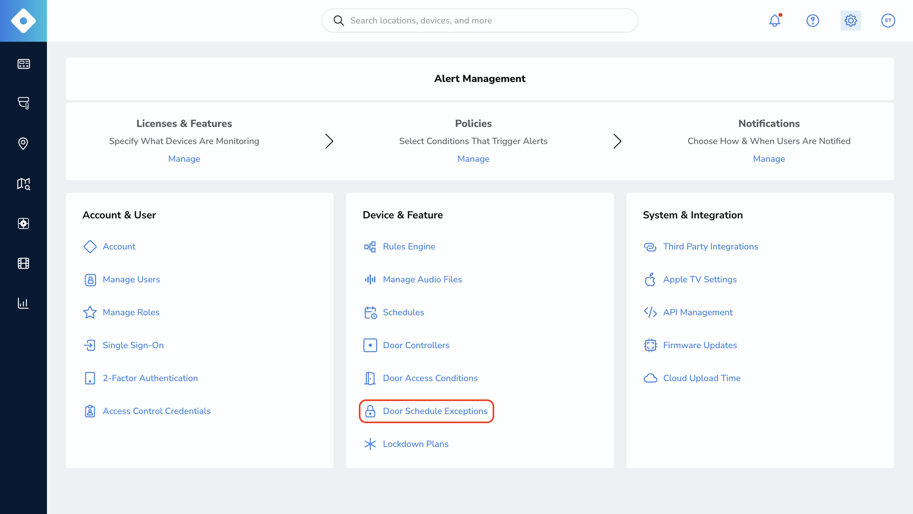Open 2-Factor Authentication link text
This screenshot has width=913, height=514.
click(150, 378)
